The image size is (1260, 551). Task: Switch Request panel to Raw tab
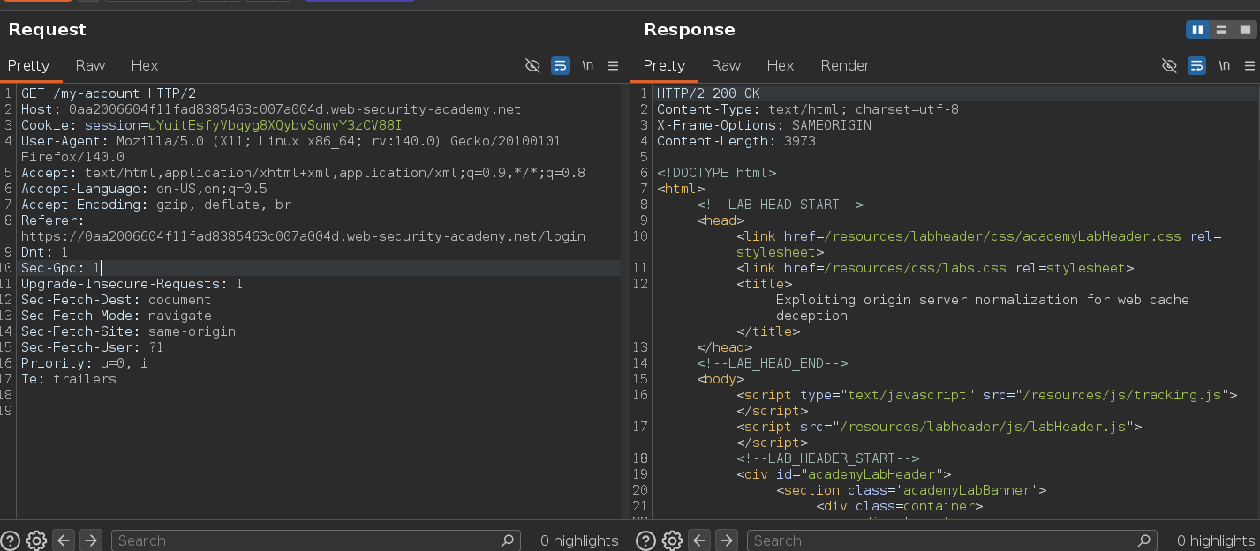tap(90, 65)
